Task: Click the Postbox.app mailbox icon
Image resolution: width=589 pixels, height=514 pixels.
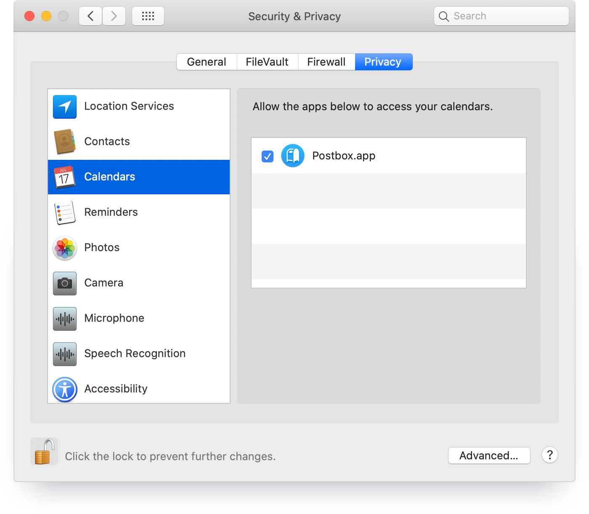Action: (293, 156)
